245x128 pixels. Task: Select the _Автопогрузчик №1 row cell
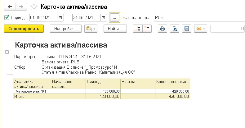[32, 91]
